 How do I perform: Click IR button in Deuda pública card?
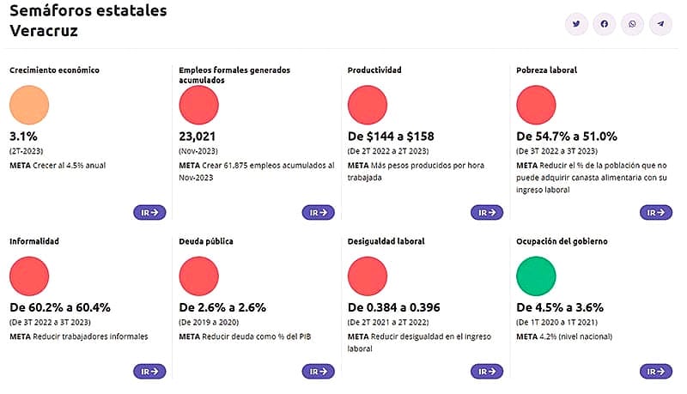(318, 371)
